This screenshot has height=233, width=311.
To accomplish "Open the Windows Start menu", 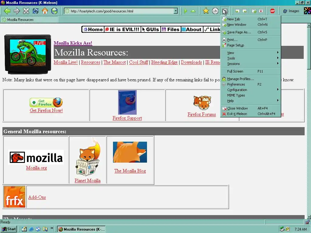I will 9,229.
